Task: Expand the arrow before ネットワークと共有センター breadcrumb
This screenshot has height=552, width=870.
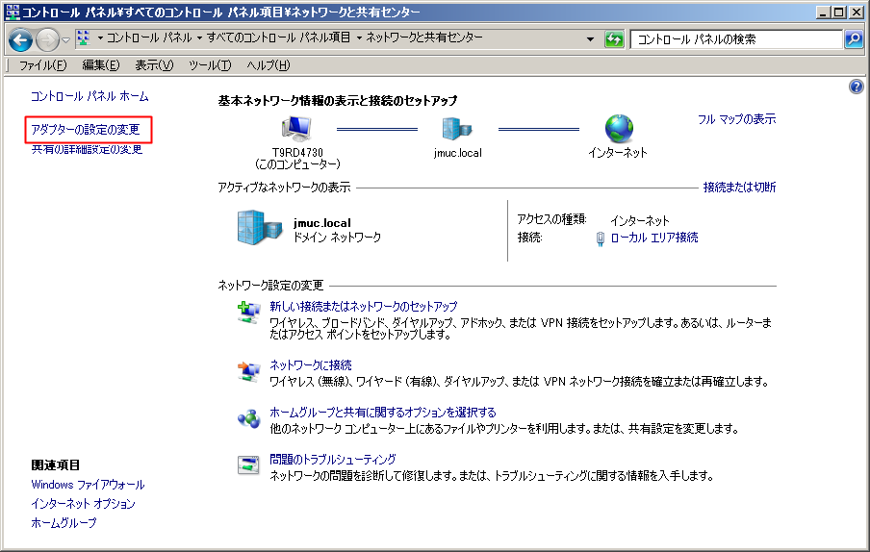Action: click(x=359, y=38)
